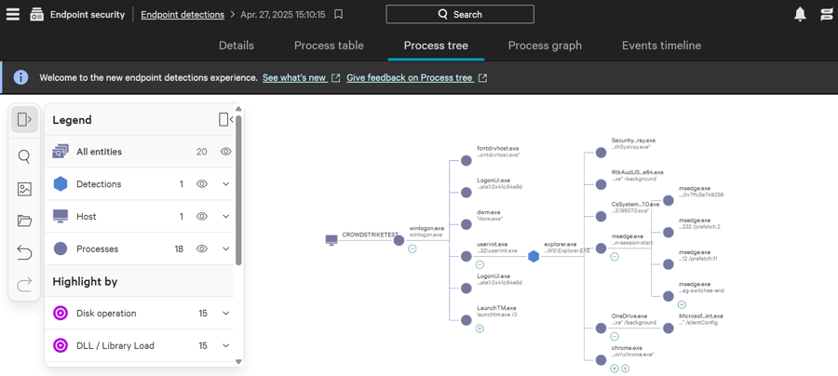This screenshot has height=376, width=838.
Task: Click the legend panel scrollbar thumb
Action: point(238,190)
